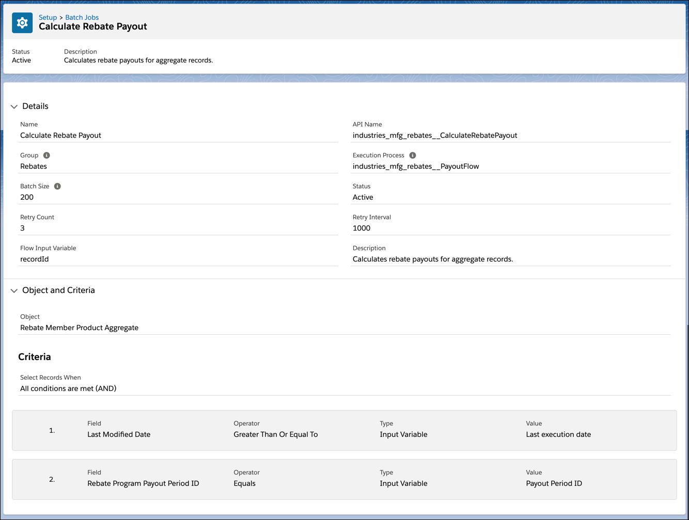Click the Group value Rebates
The height and width of the screenshot is (520, 689).
click(x=34, y=166)
